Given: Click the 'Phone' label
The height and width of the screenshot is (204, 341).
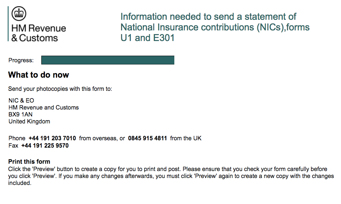Looking at the screenshot, I should 17,138.
